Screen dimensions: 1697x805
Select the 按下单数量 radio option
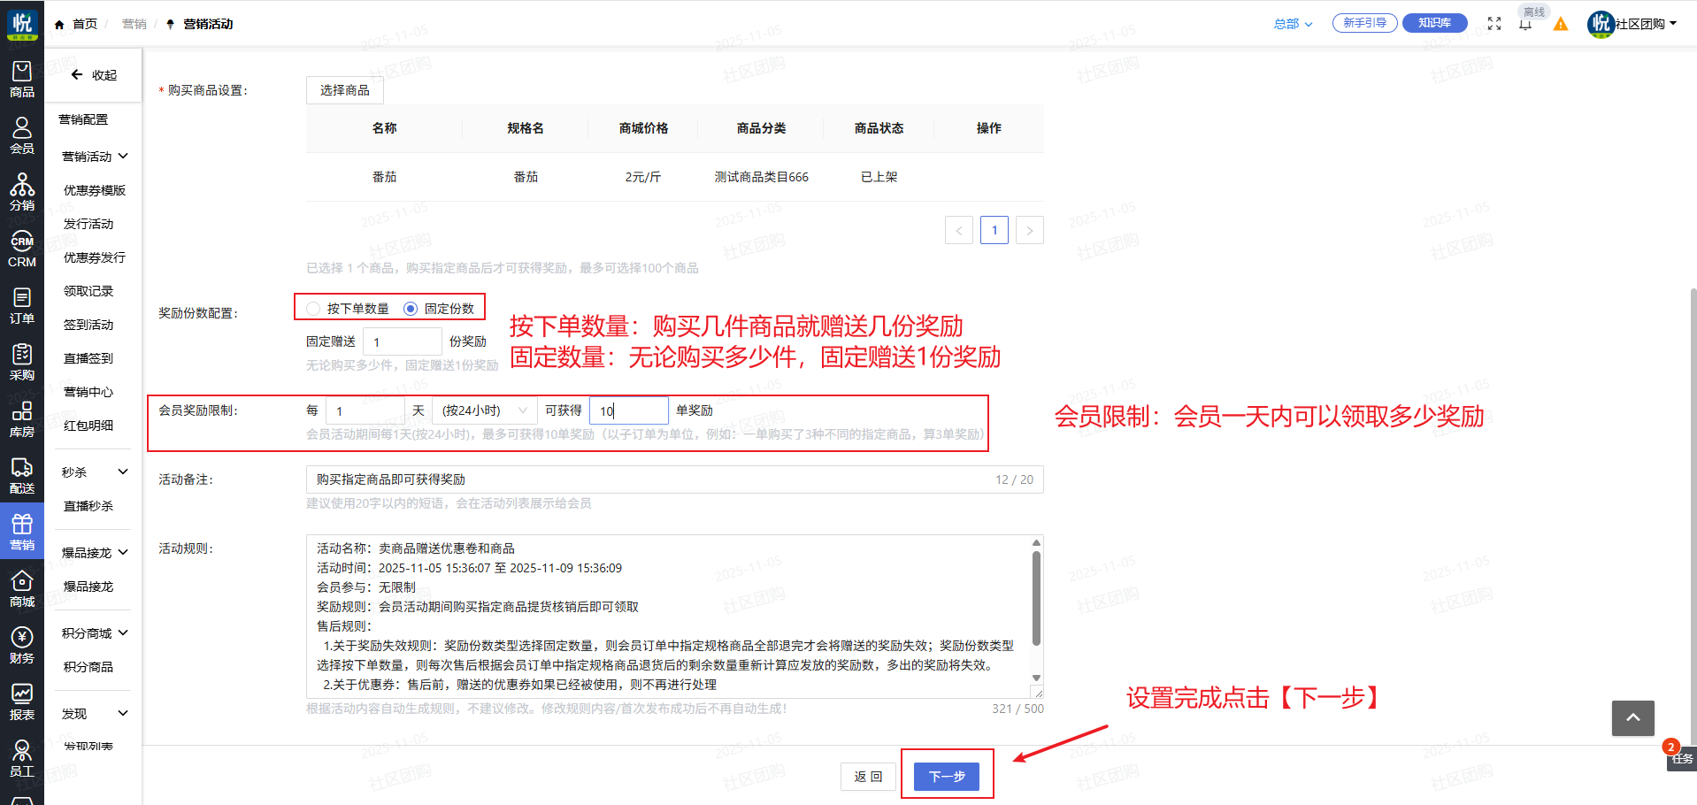tap(313, 309)
